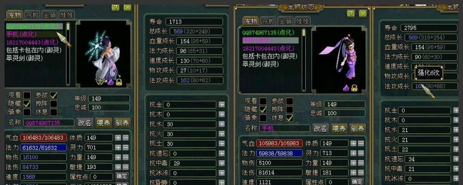This screenshot has width=463, height=185.
Task: Click the minus icon beside 敏捷 181
Action: [361, 173]
